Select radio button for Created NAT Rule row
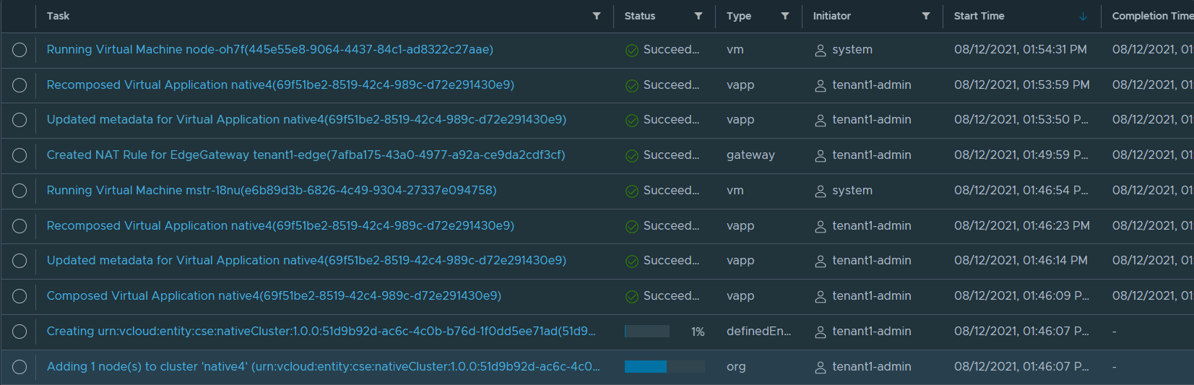This screenshot has height=385, width=1194. tap(20, 155)
